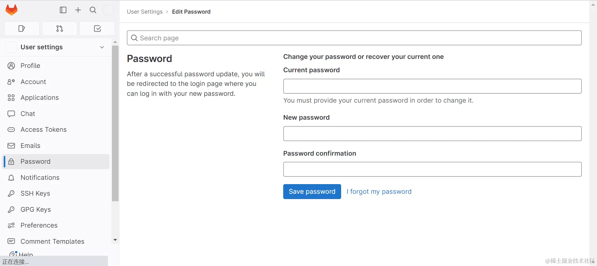Click the user avatar circle
597x266 pixels.
click(108, 10)
